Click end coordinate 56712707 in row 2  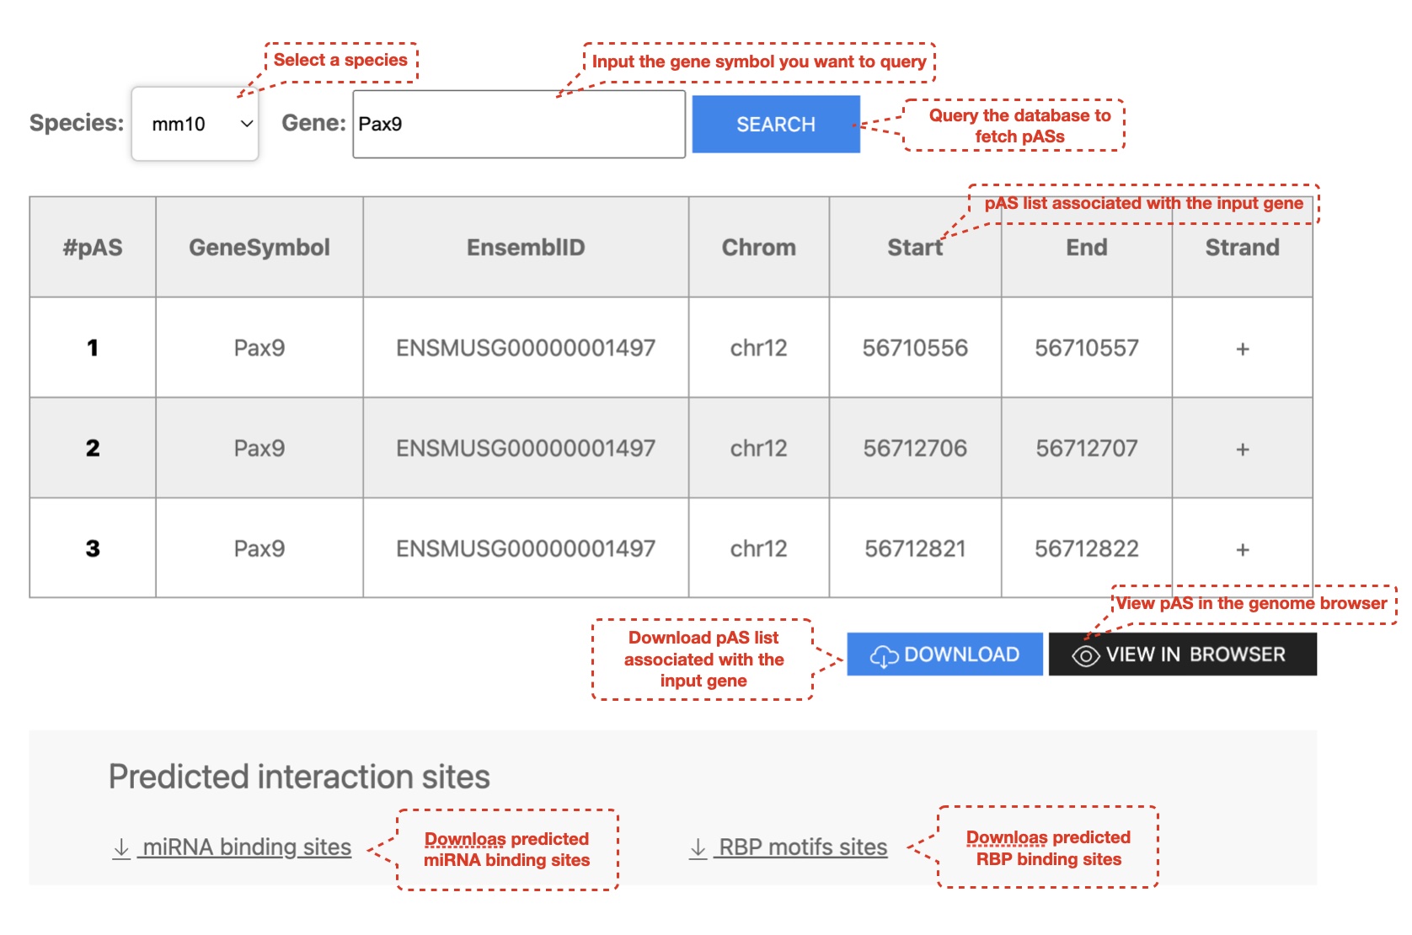click(1086, 448)
